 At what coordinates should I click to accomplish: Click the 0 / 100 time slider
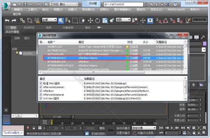[x=57, y=117]
